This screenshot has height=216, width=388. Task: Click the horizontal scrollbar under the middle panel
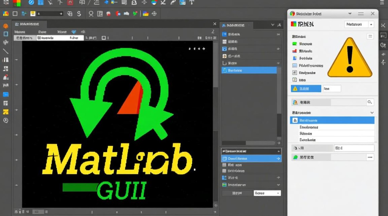pos(248,143)
